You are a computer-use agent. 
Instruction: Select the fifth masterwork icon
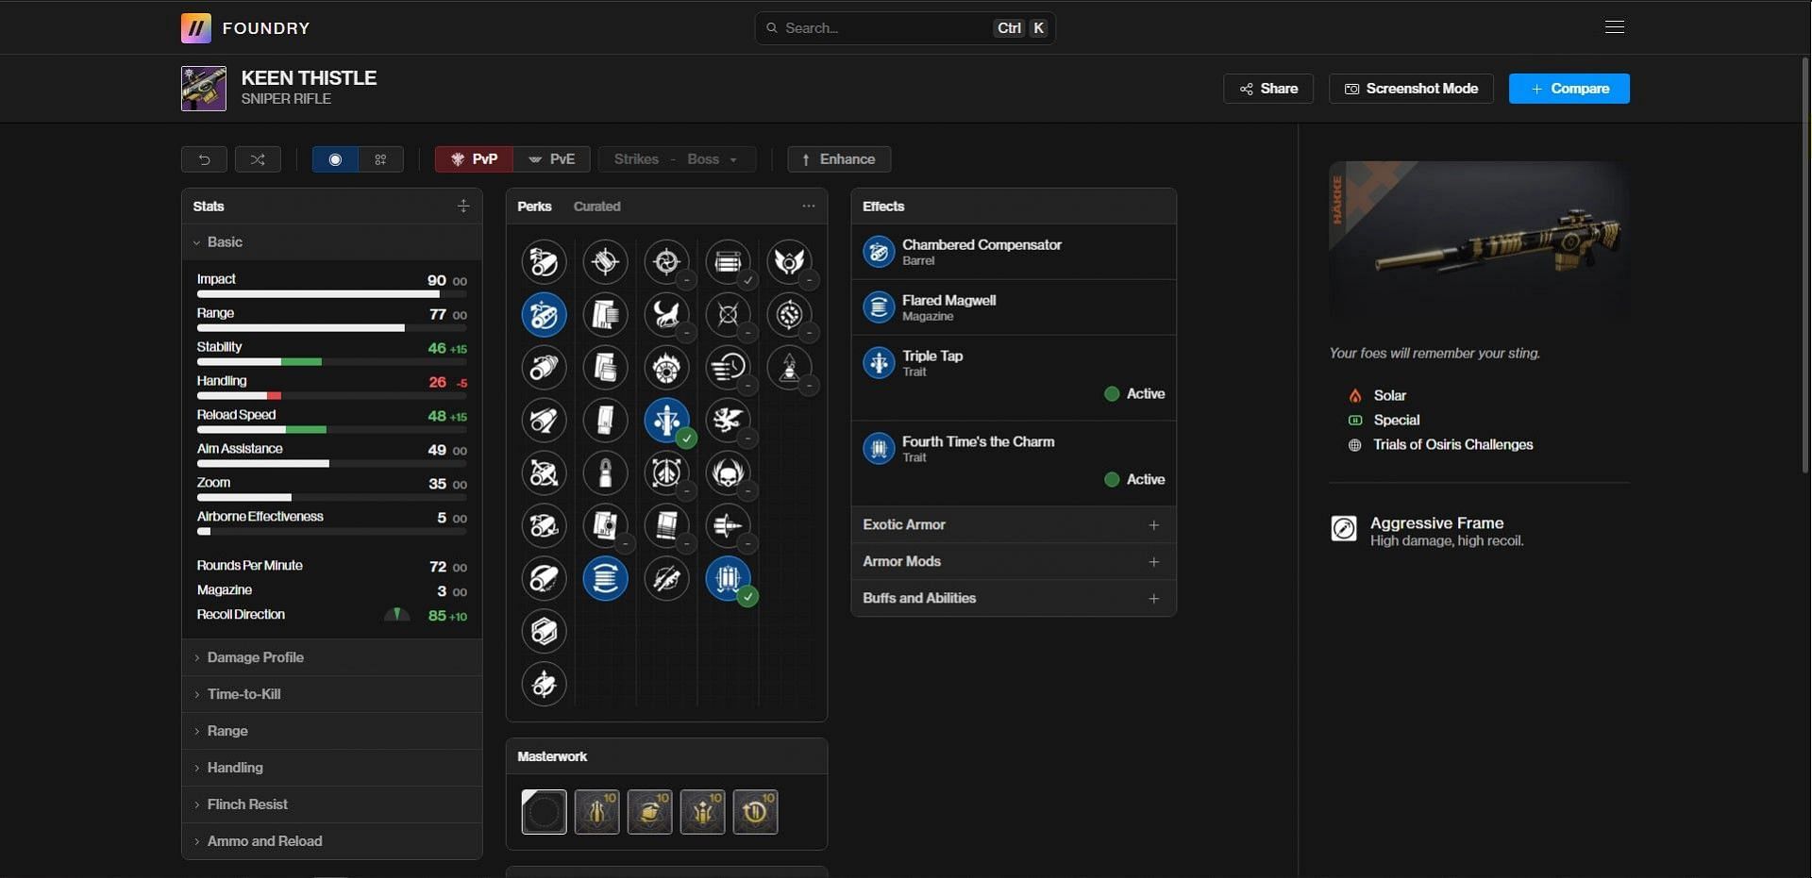click(x=756, y=812)
